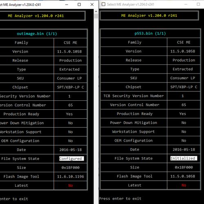The height and width of the screenshot is (204, 204).
Task: Click the 'outimage.bin (1/1)' header
Action: (37, 34)
